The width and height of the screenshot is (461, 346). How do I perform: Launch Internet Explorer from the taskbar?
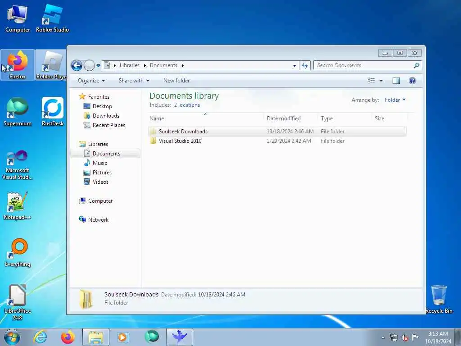pyautogui.click(x=40, y=337)
